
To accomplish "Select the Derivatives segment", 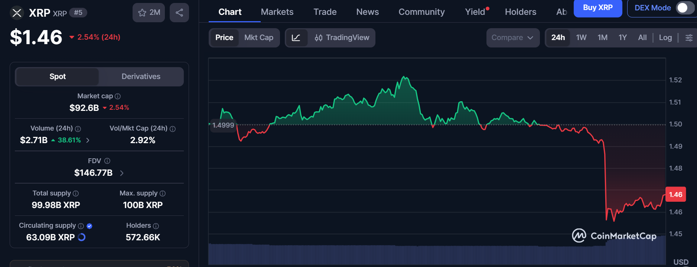I will click(x=141, y=77).
